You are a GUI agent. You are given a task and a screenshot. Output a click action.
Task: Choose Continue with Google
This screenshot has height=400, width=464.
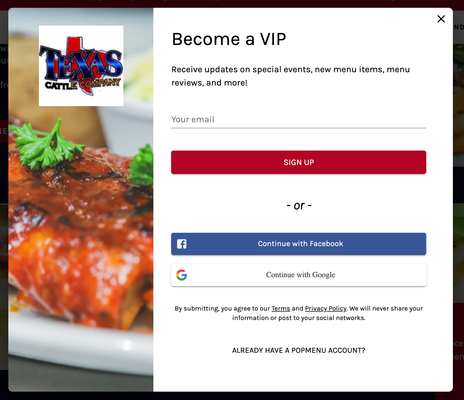pyautogui.click(x=299, y=275)
